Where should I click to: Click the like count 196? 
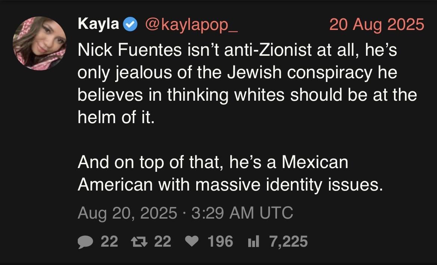tap(220, 241)
